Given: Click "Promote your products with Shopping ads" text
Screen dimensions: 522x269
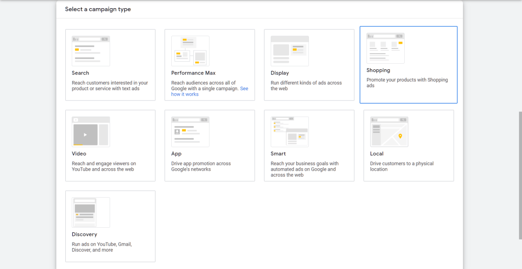Looking at the screenshot, I should [407, 83].
